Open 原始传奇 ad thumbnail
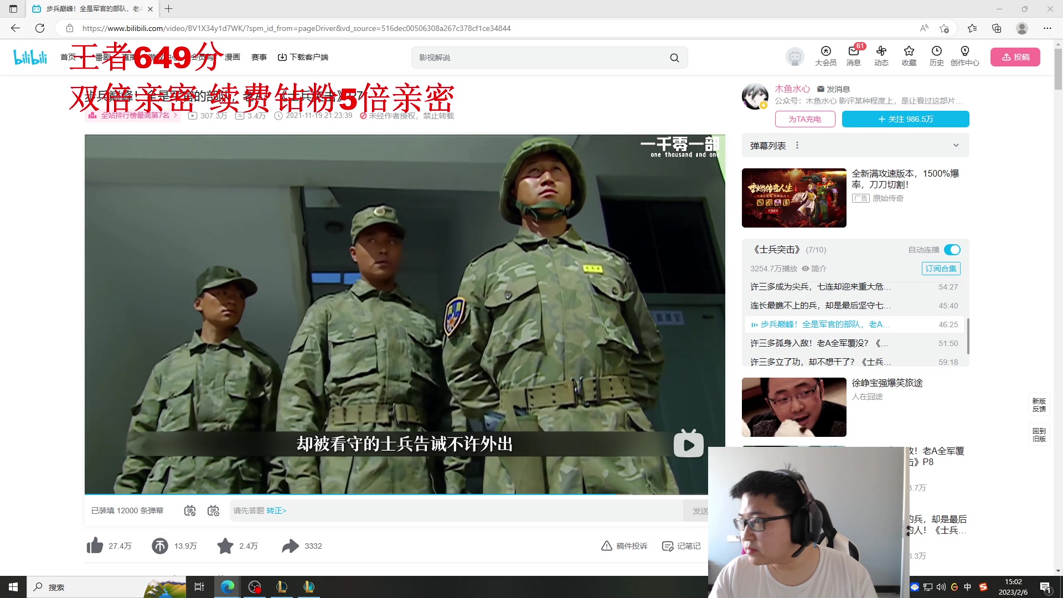The height and width of the screenshot is (598, 1063). pos(793,198)
